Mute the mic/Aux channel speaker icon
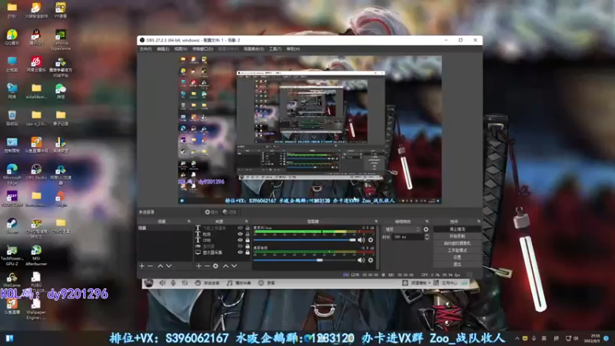 (x=361, y=240)
